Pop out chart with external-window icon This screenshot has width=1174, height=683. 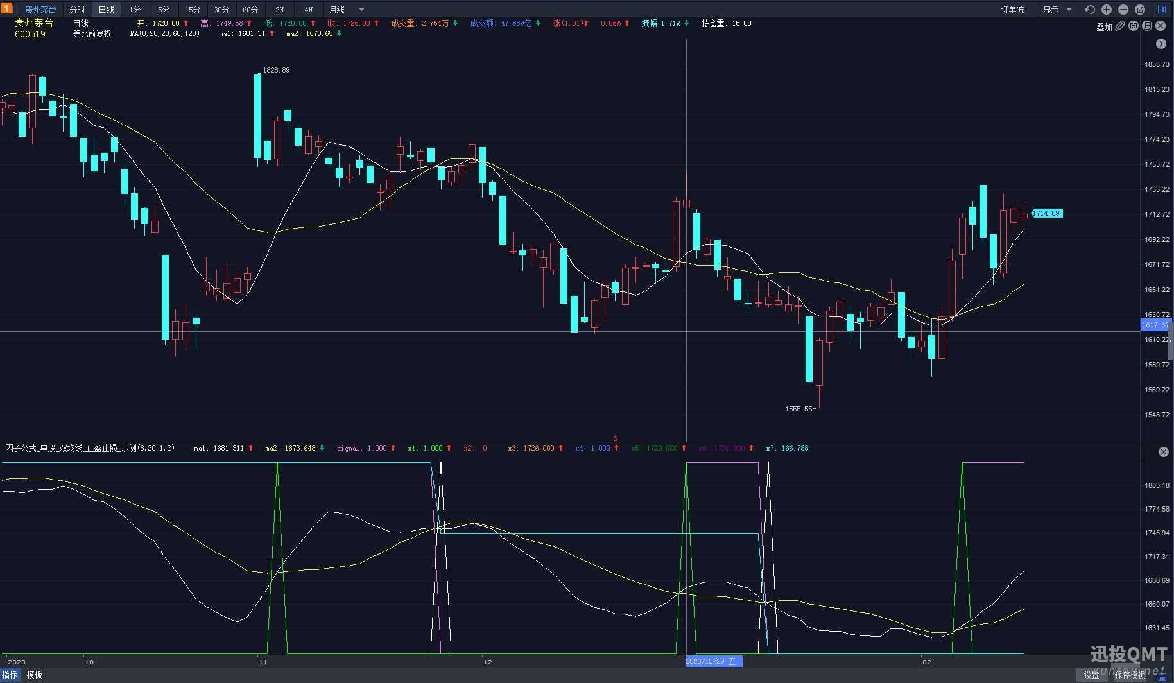(x=1140, y=10)
